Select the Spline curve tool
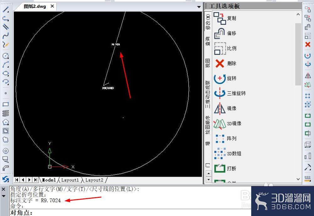The width and height of the screenshot is (314, 216). [x=6, y=35]
